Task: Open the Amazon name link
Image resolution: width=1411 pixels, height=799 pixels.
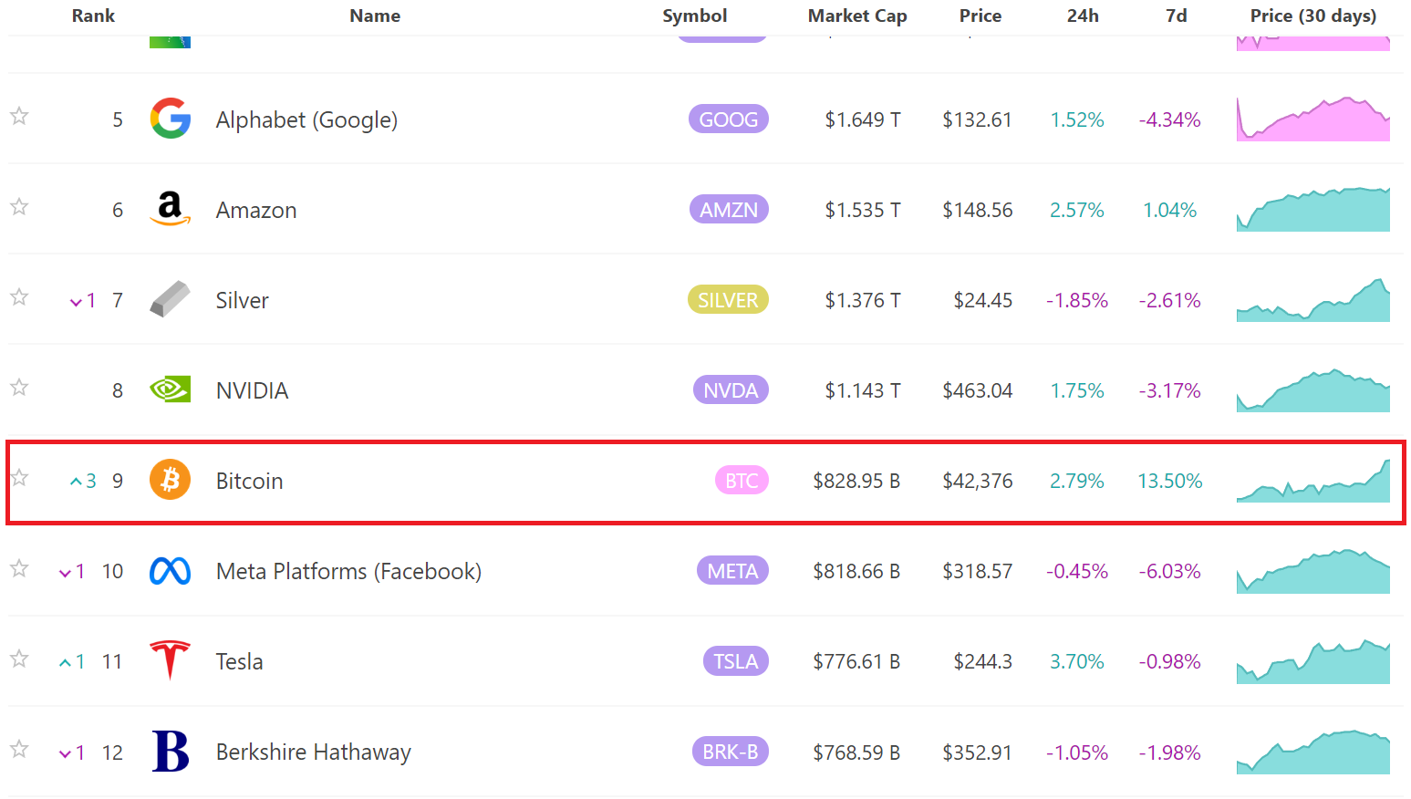Action: coord(256,210)
